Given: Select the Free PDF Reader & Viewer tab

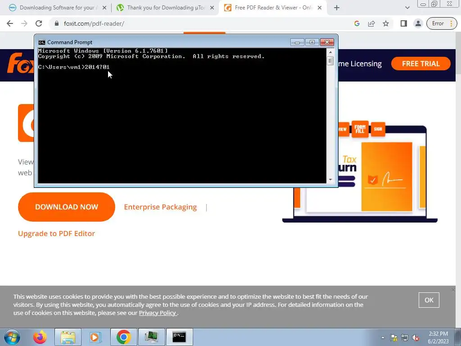Looking at the screenshot, I should [x=273, y=8].
